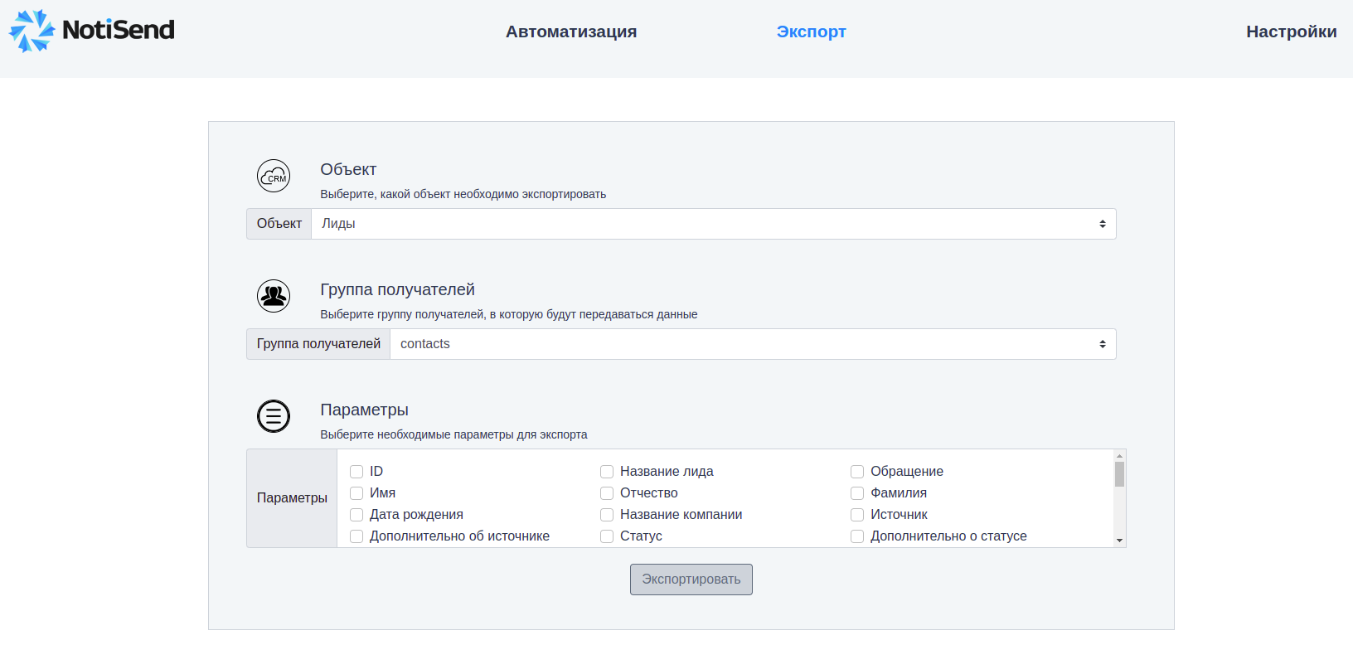Click the Объект field label
The image size is (1353, 645).
(279, 224)
